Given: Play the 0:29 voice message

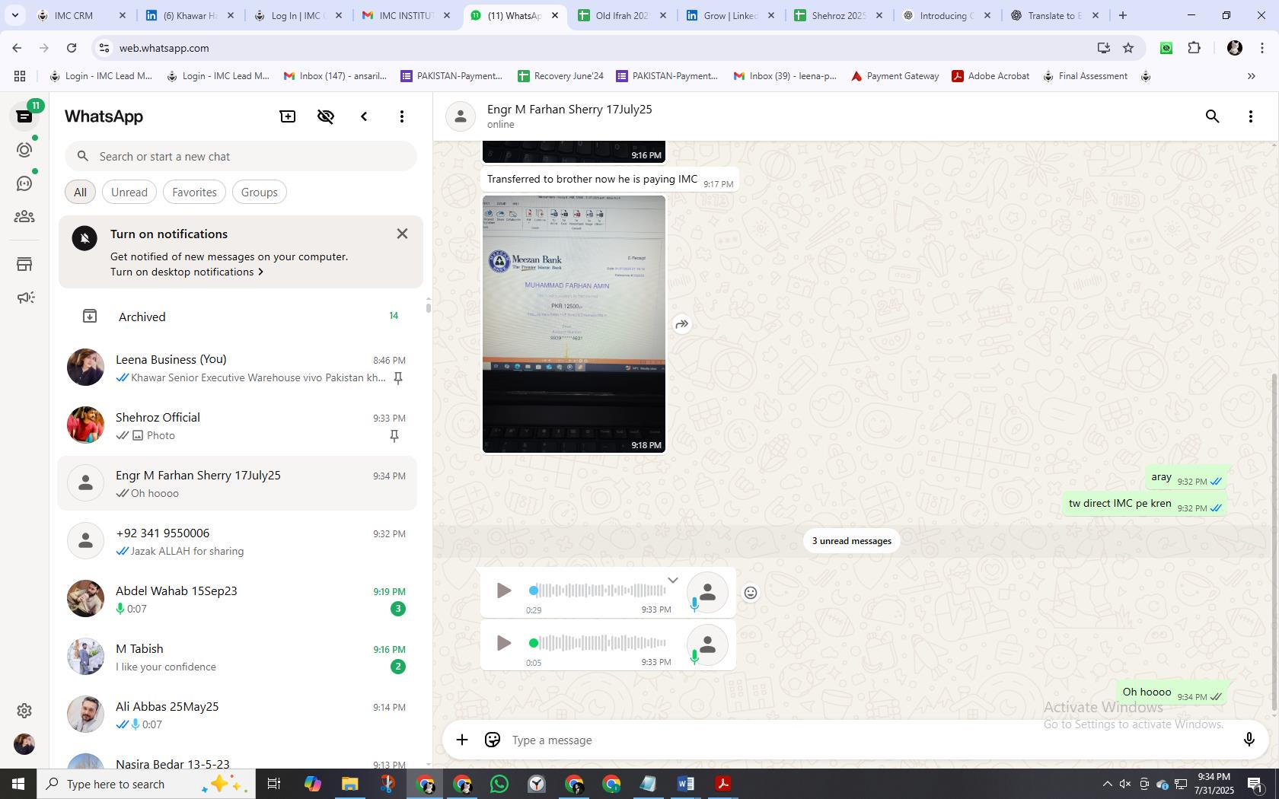Looking at the screenshot, I should (503, 590).
